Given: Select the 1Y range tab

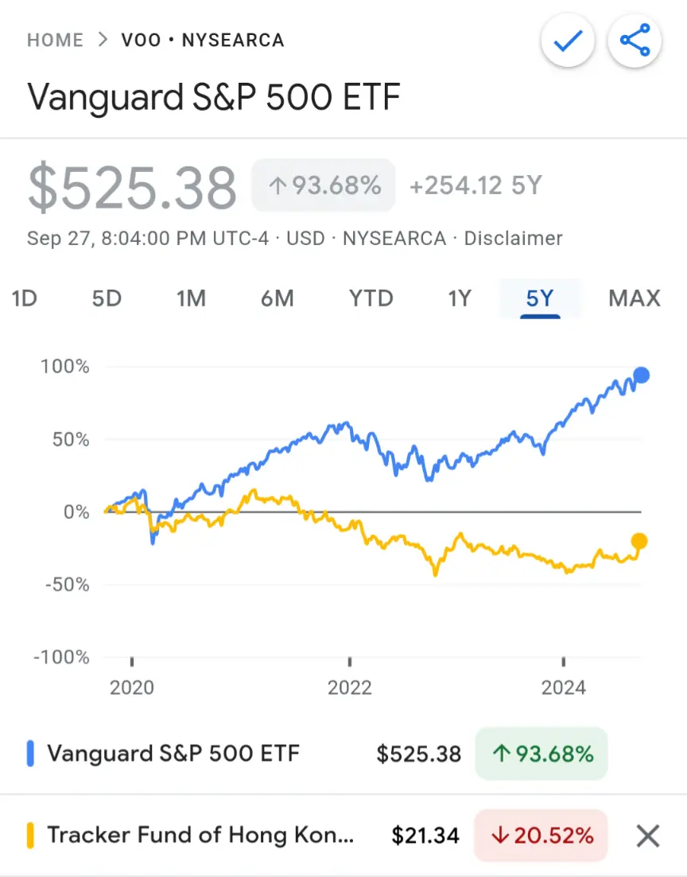Looking at the screenshot, I should tap(460, 298).
